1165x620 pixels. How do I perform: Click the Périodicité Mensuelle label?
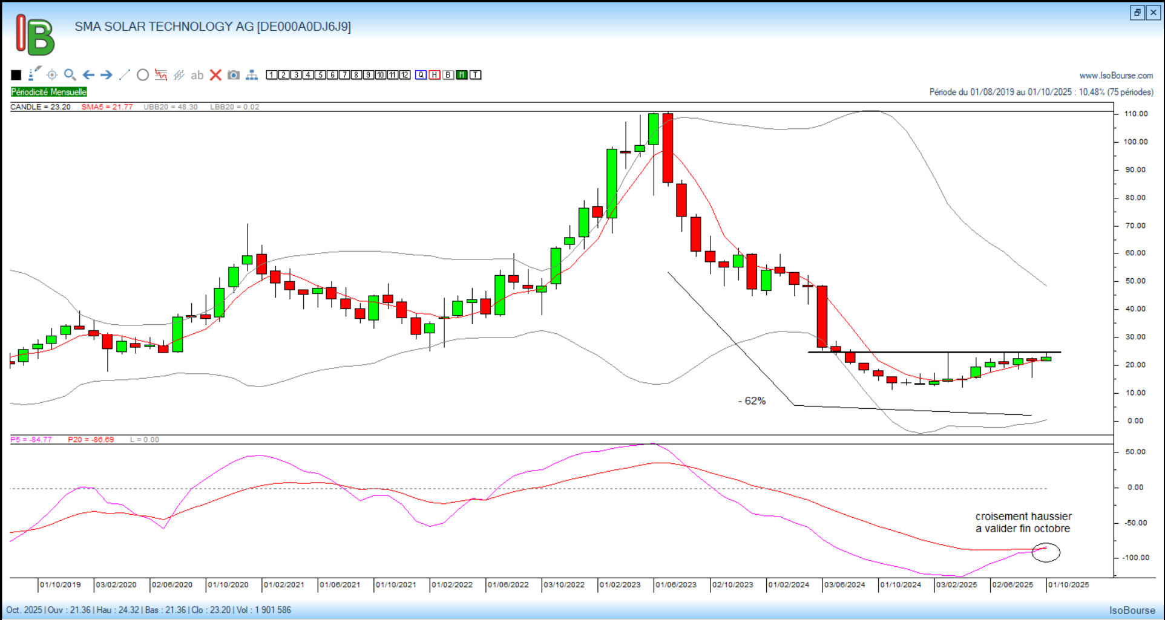point(49,92)
